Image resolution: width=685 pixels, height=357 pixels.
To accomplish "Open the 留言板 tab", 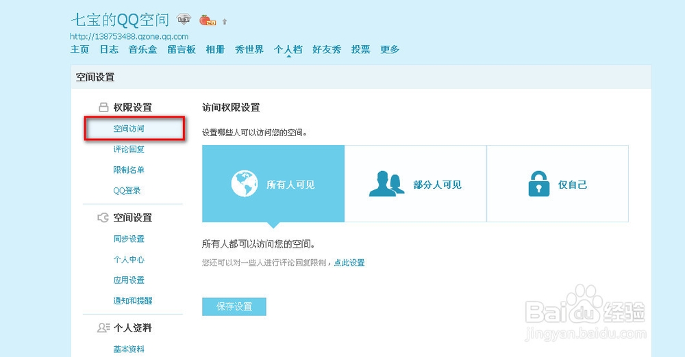I will pos(182,49).
